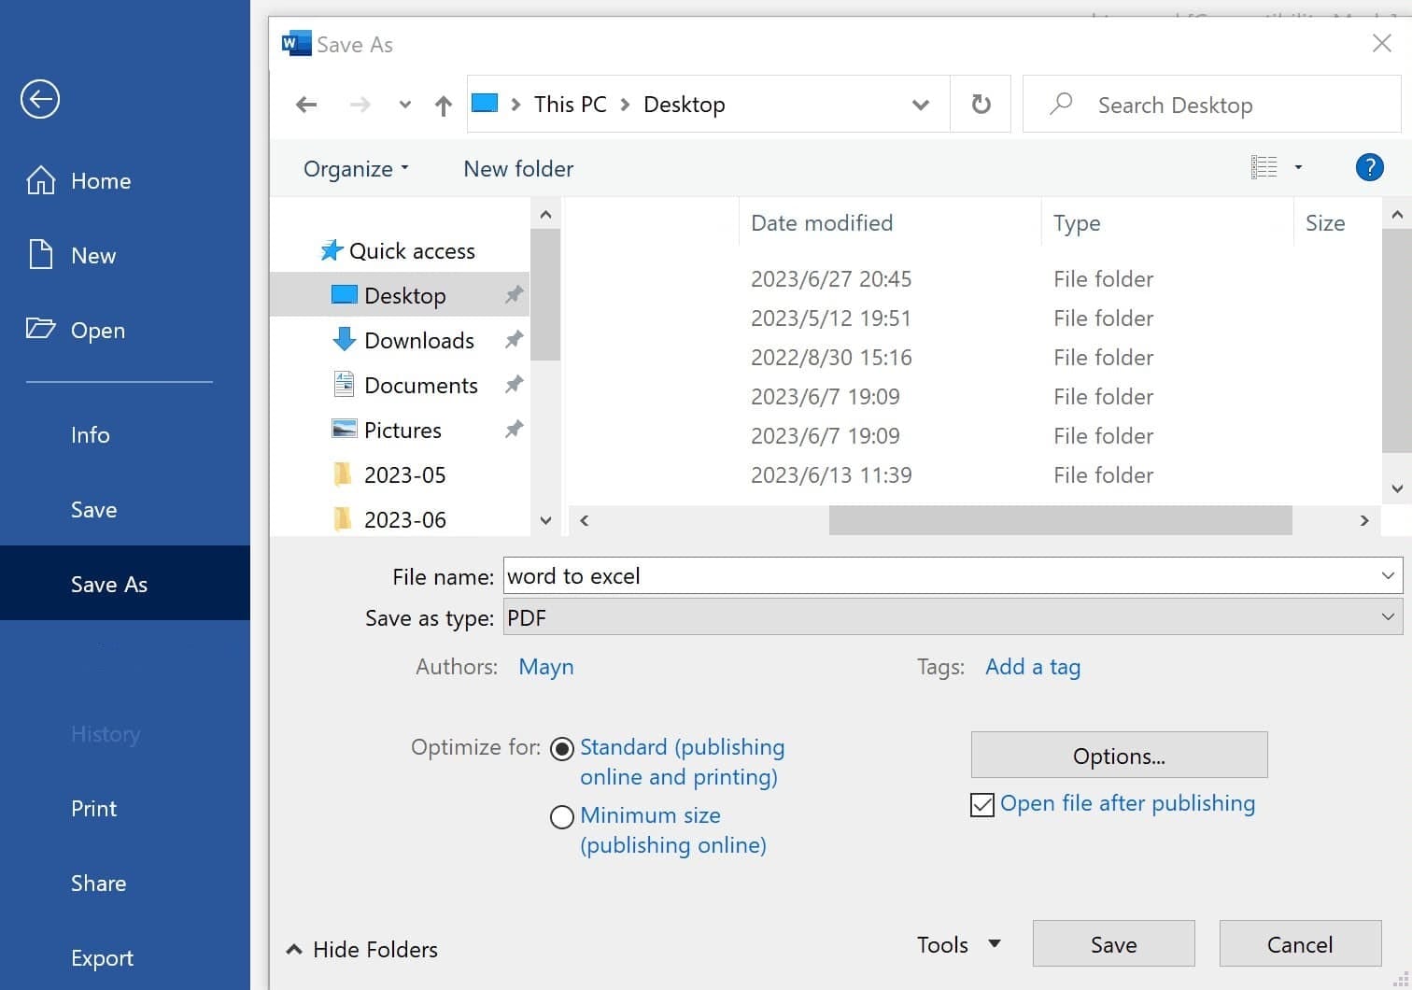Select Print from the sidebar
The width and height of the screenshot is (1412, 990).
pyautogui.click(x=93, y=808)
